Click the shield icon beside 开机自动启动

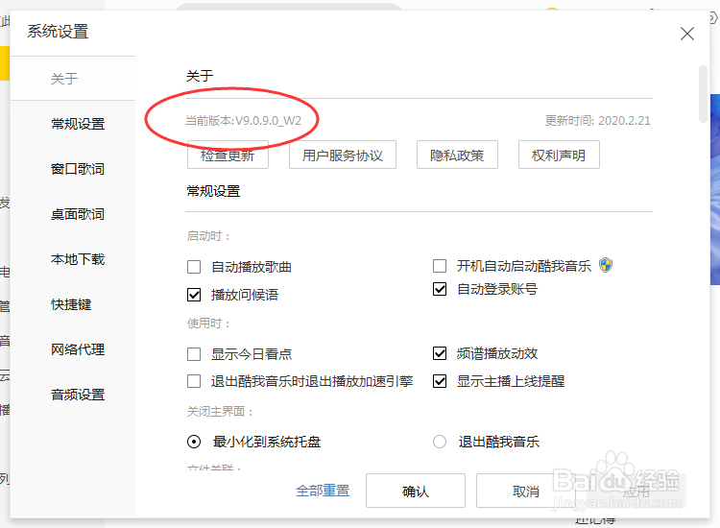606,265
